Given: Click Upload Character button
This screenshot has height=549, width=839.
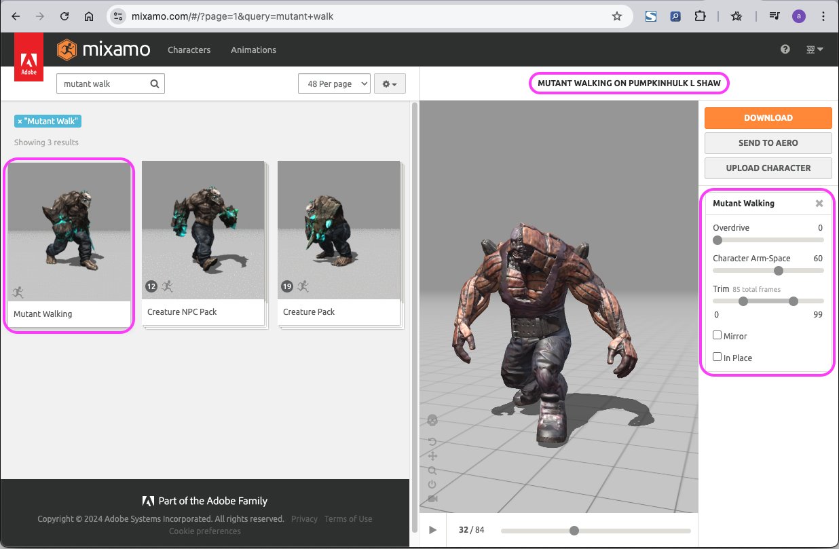Looking at the screenshot, I should click(x=768, y=168).
